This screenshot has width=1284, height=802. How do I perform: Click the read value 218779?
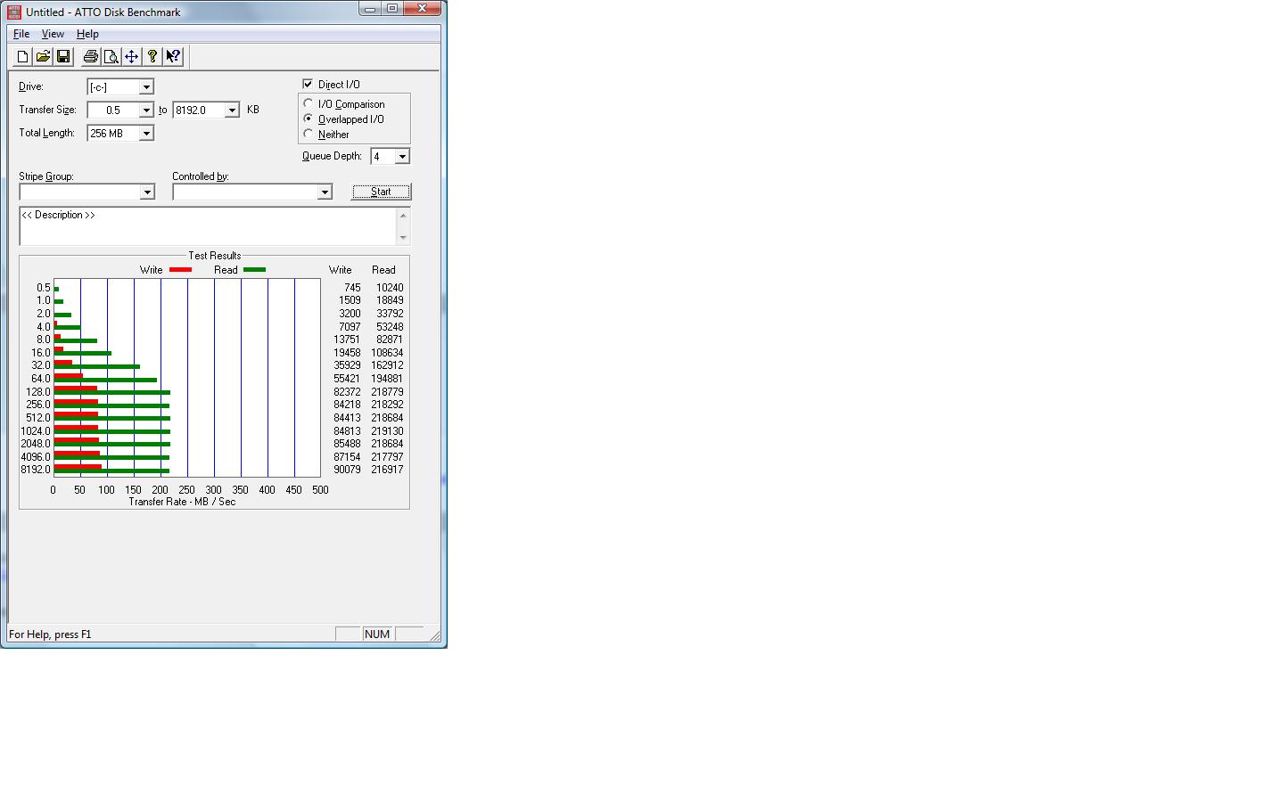(x=387, y=392)
